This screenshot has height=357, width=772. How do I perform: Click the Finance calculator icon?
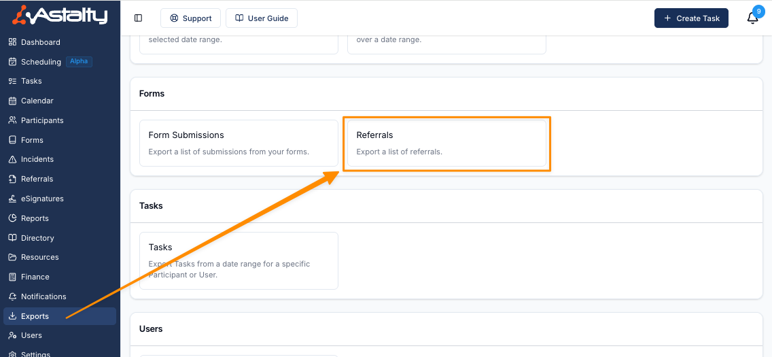click(x=12, y=277)
